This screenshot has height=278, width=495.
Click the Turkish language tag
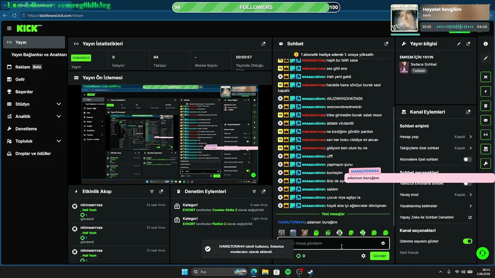click(x=419, y=71)
